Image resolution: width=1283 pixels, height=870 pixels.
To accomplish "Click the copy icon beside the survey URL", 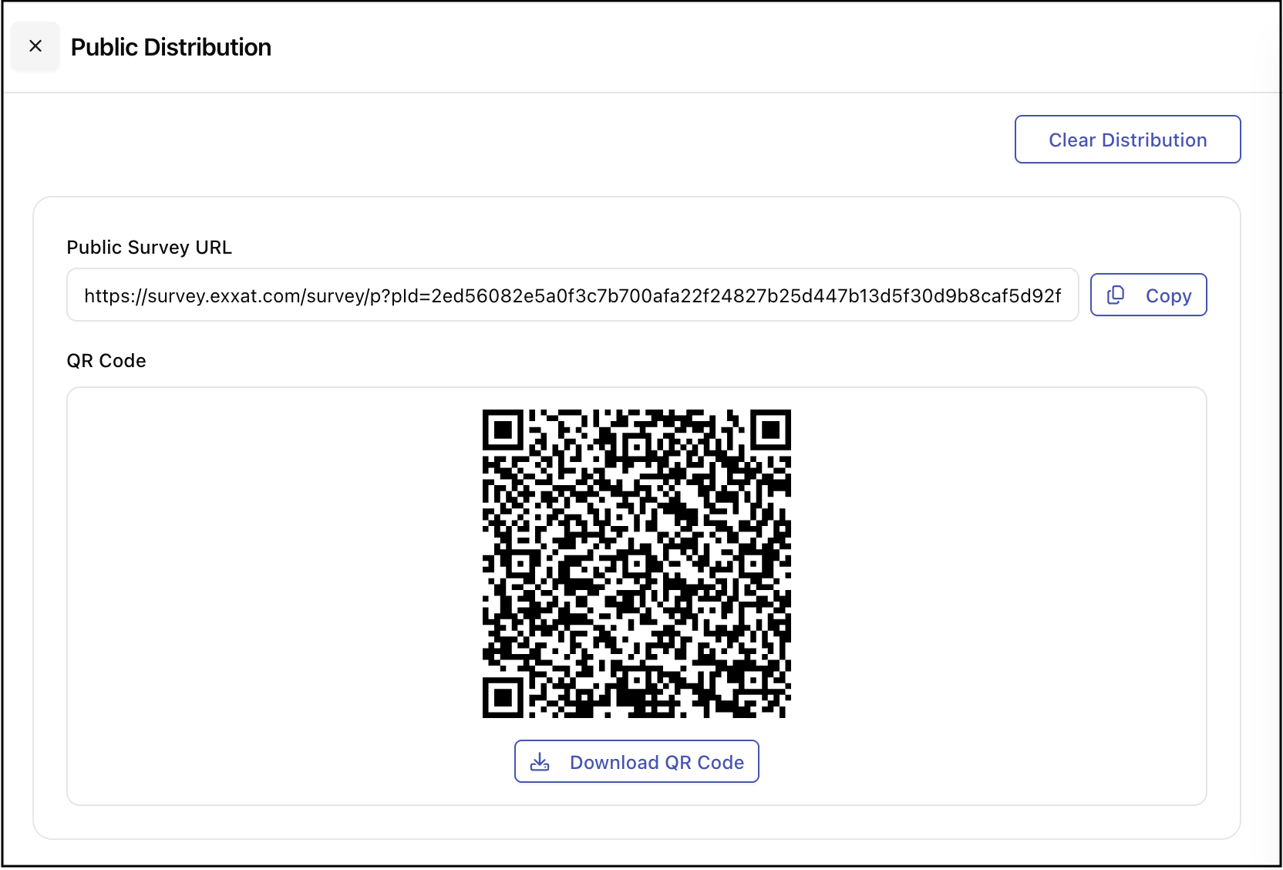I will pos(1116,295).
